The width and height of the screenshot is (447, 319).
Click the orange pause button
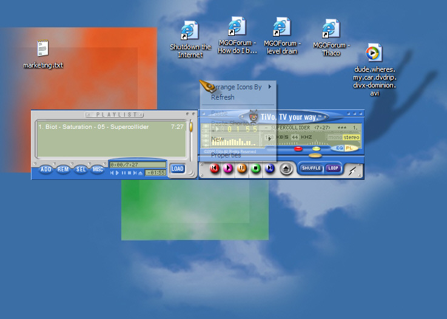(242, 168)
